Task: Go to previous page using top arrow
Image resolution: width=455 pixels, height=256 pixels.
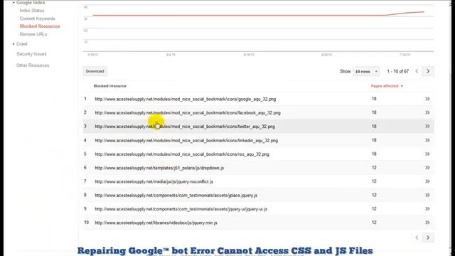Action: pos(417,71)
